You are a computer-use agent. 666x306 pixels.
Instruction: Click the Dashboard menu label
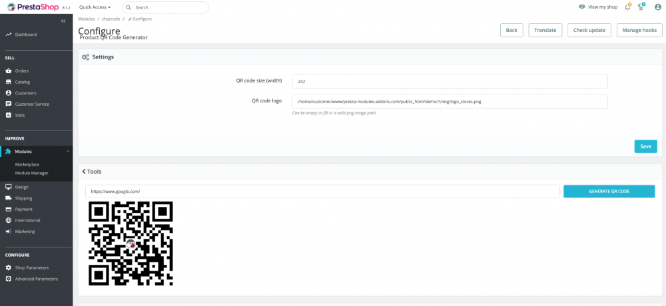[26, 35]
